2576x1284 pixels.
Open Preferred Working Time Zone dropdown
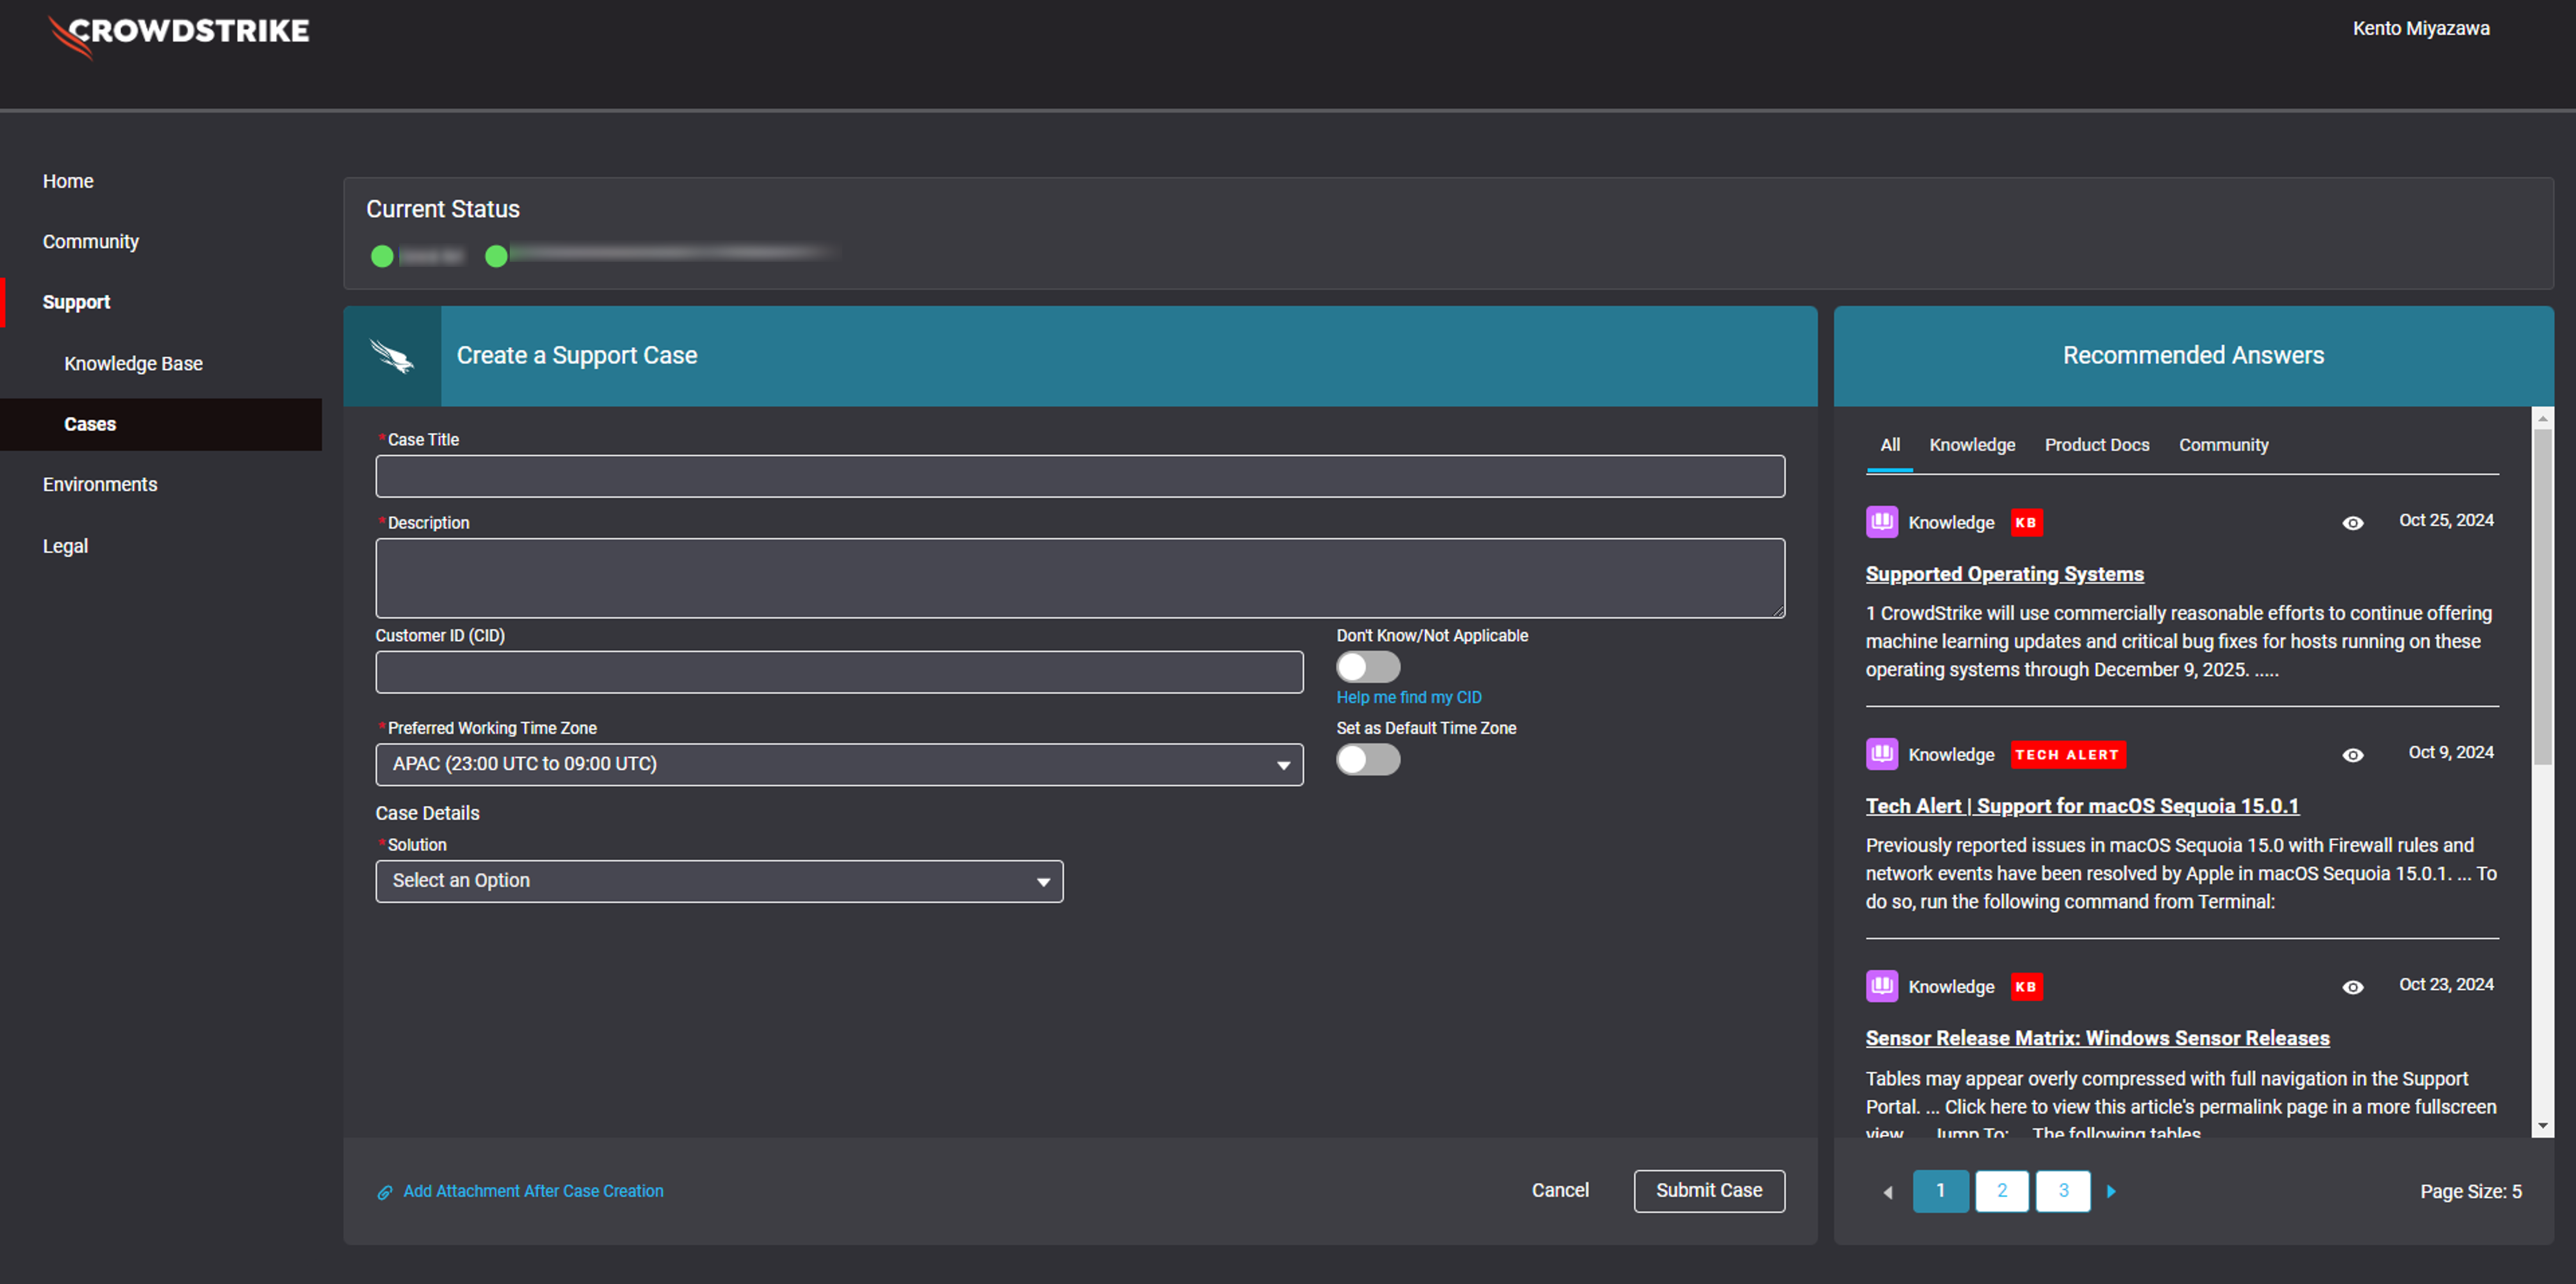(x=839, y=764)
